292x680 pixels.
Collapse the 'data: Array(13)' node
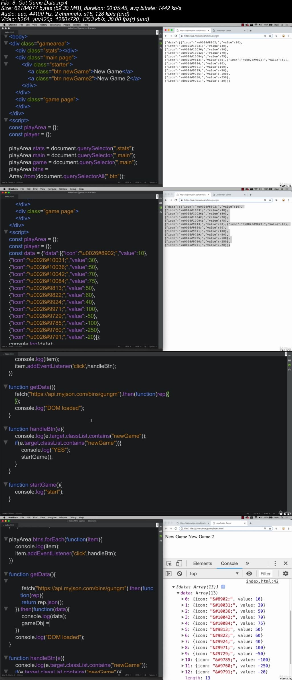178,593
